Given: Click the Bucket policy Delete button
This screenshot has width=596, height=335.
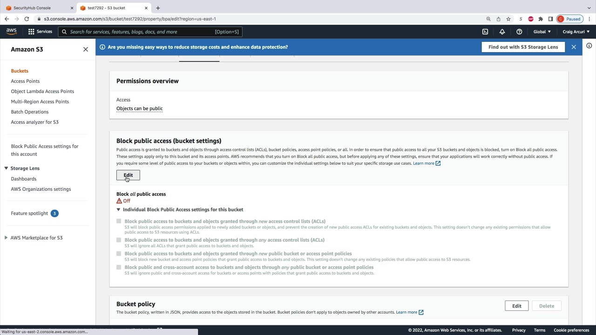Looking at the screenshot, I should (547, 306).
